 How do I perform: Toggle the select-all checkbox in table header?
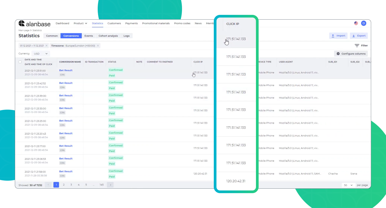point(20,62)
